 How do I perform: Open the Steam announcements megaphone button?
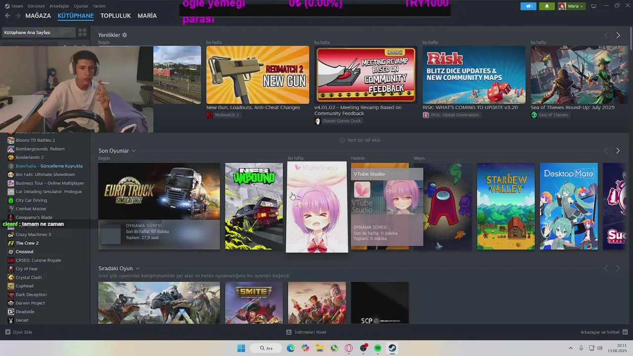528,6
